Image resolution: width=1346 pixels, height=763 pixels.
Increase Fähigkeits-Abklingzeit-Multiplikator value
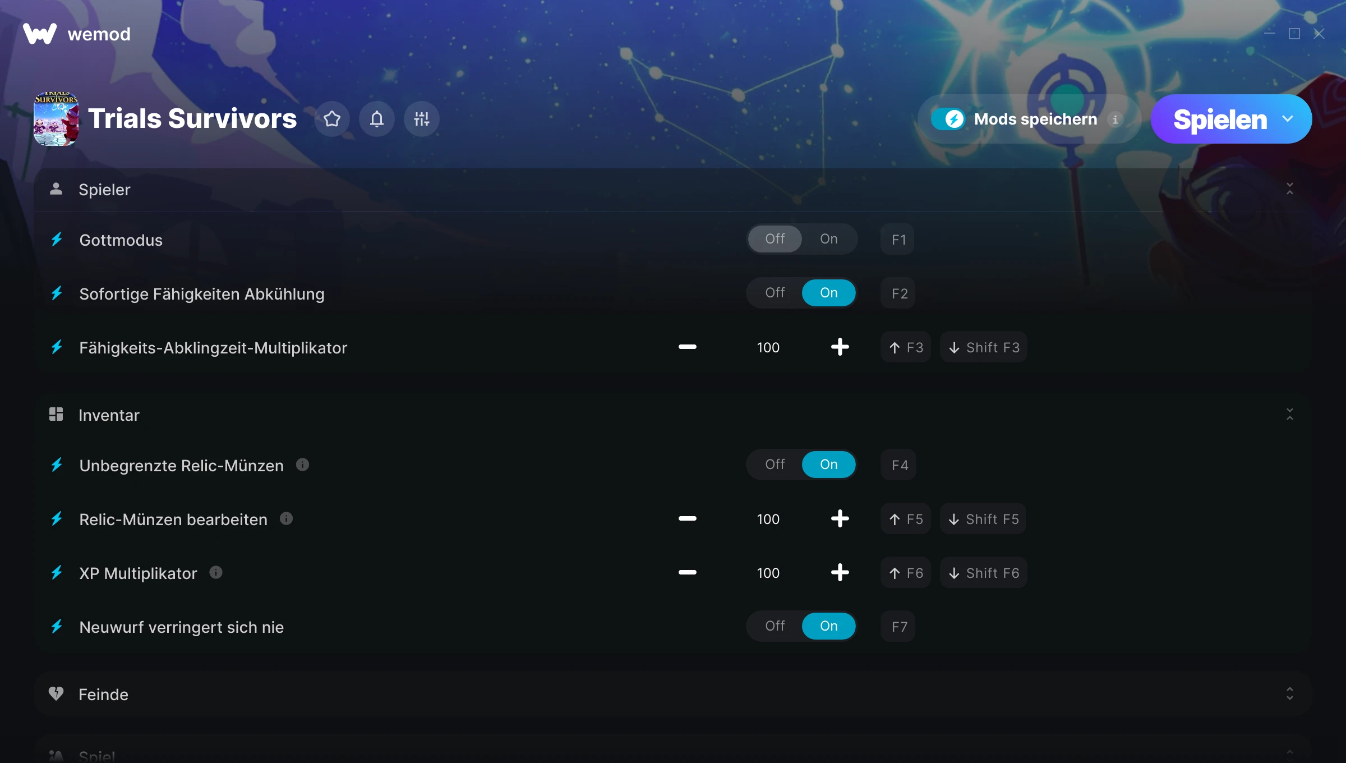pos(840,347)
